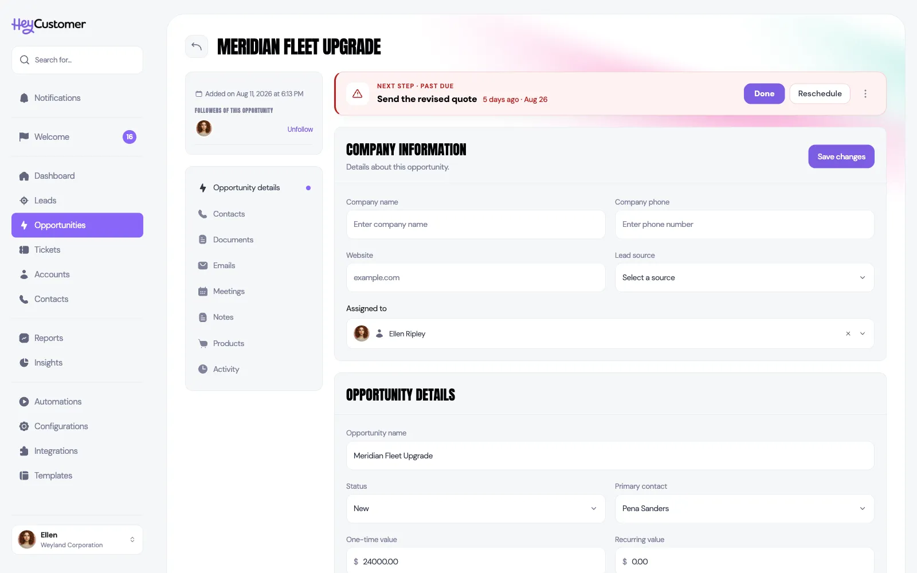
Task: Open the Ellen Weyland Corporation account switcher
Action: (77, 540)
